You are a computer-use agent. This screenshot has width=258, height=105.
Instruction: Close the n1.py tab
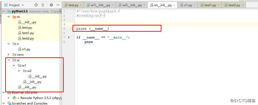tap(195, 5)
